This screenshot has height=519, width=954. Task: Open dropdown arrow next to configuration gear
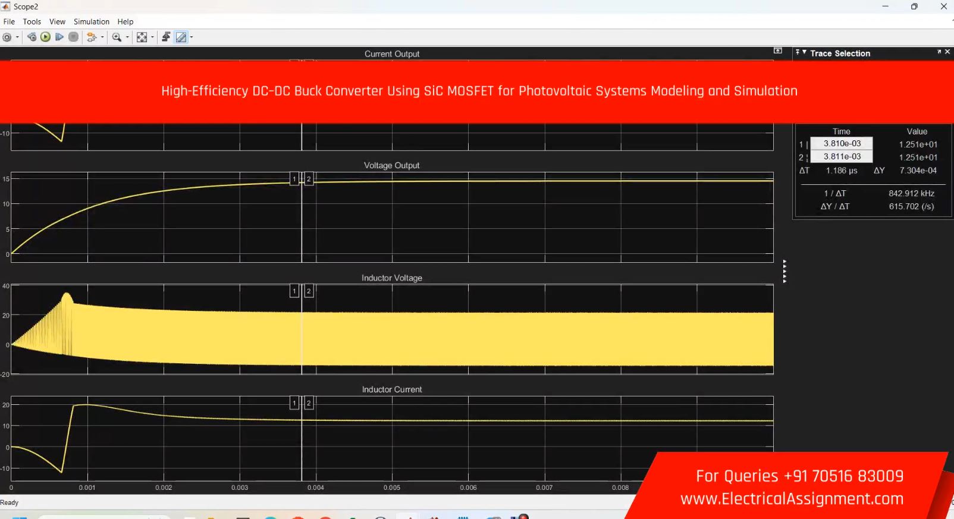coord(17,37)
